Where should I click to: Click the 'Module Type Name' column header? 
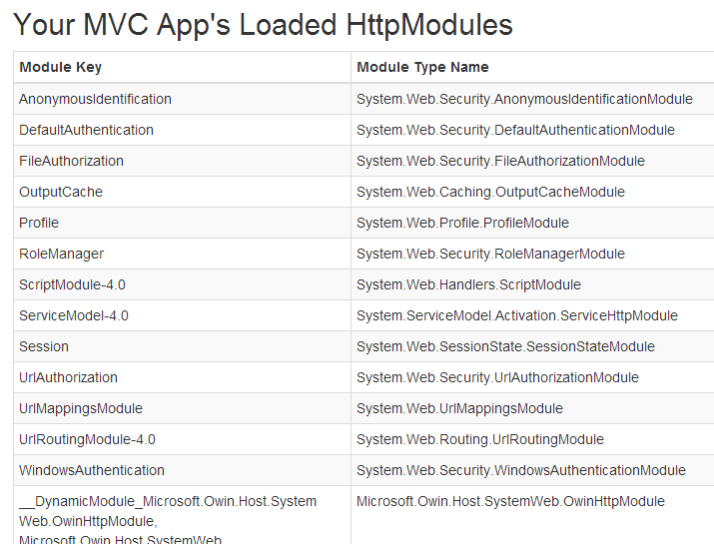(422, 67)
